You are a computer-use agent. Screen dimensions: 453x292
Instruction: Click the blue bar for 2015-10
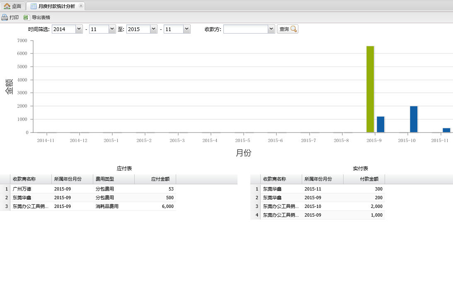coord(414,119)
